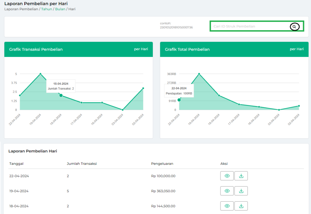Click 17-04-2024 point on transaction chart
311x214 pixels.
81,102
